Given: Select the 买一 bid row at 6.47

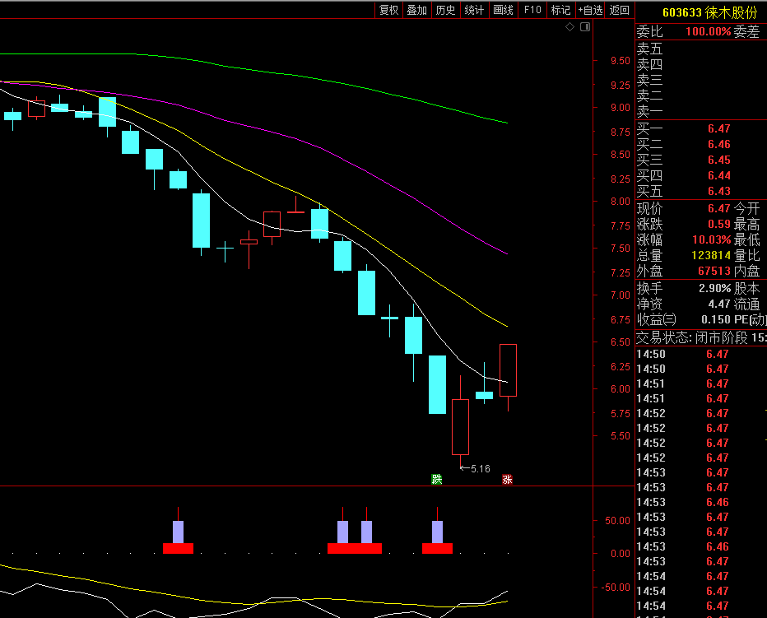Looking at the screenshot, I should [701, 128].
